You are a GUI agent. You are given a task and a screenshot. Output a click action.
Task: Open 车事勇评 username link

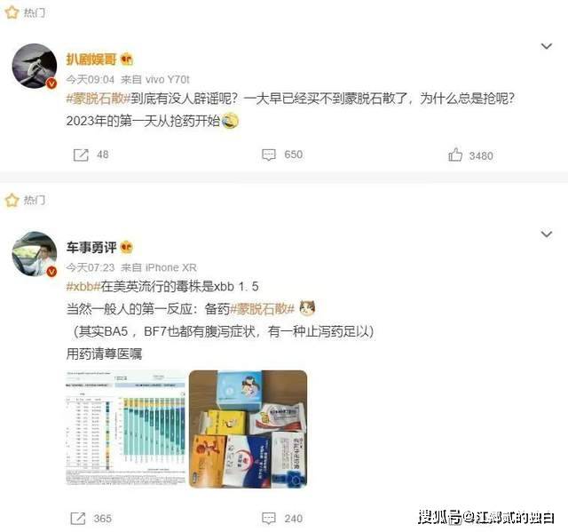pyautogui.click(x=91, y=247)
